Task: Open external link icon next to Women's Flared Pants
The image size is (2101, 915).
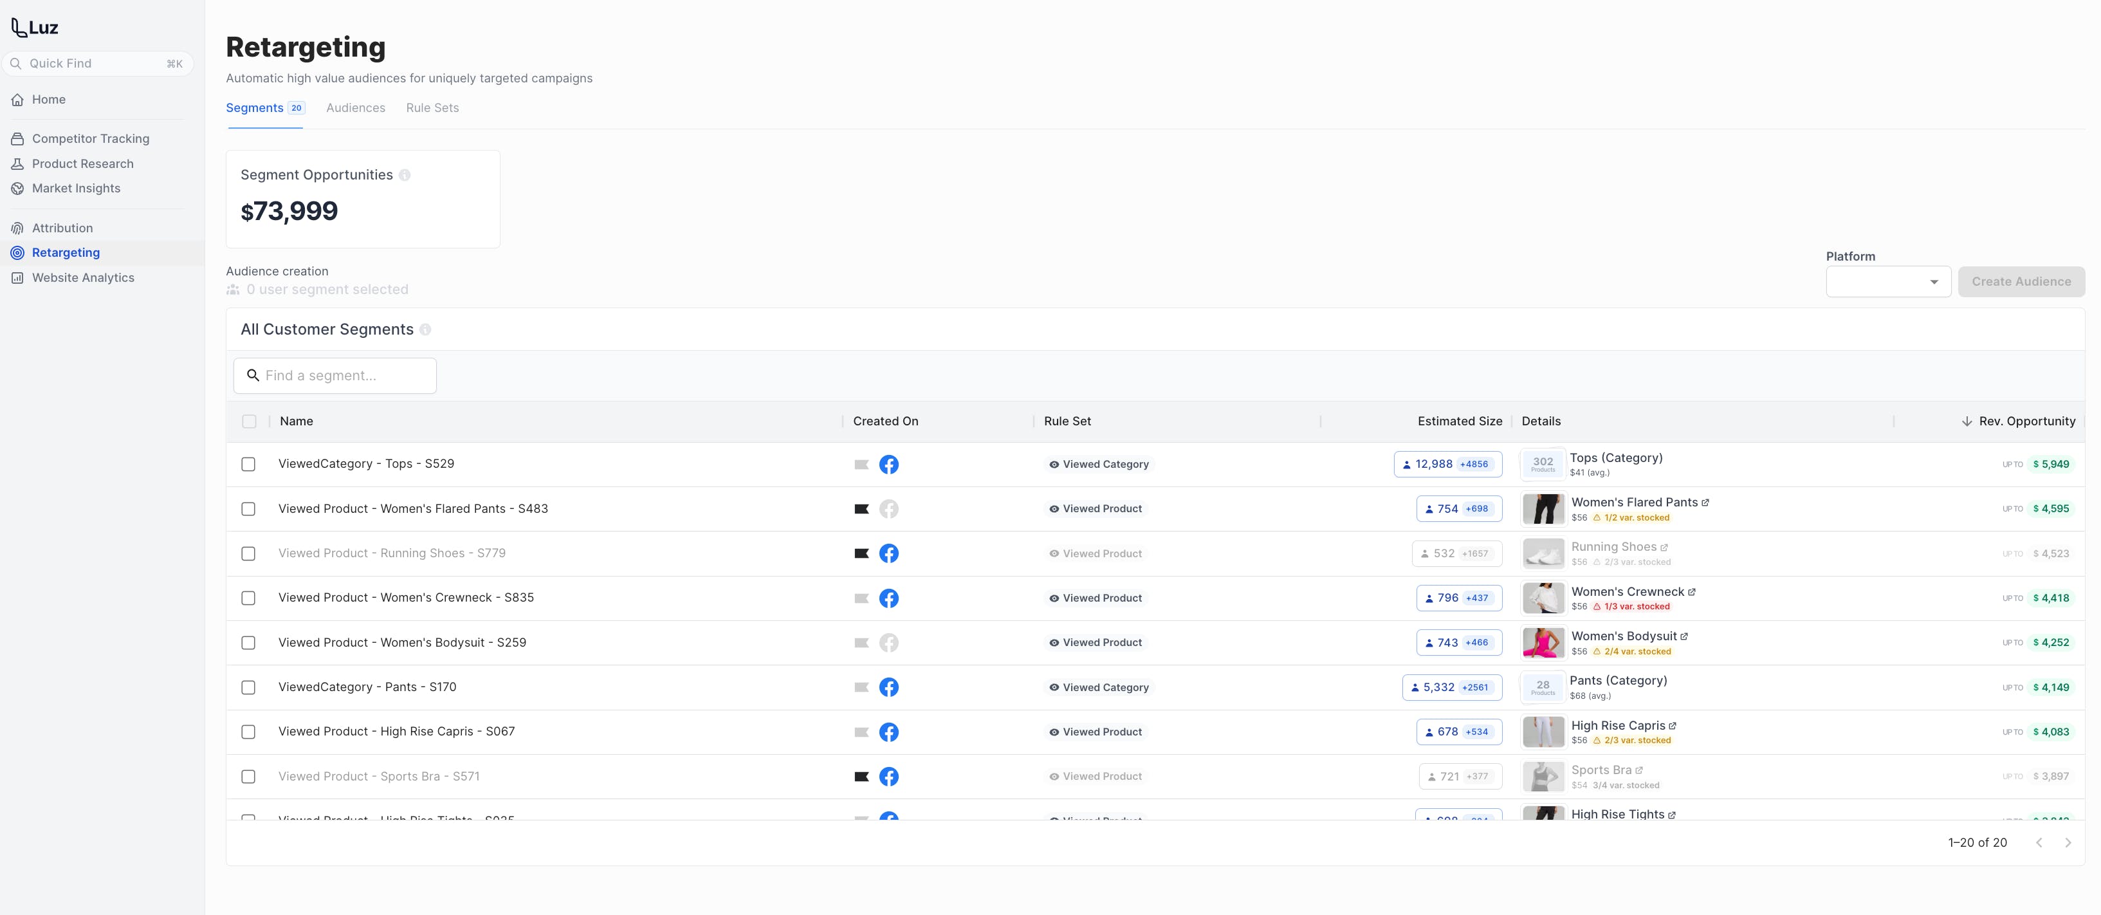Action: 1705,503
